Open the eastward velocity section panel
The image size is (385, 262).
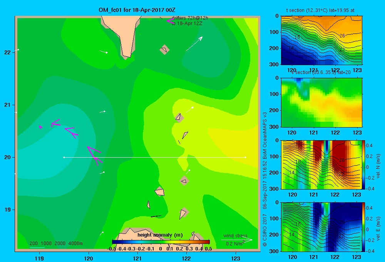tap(321, 227)
